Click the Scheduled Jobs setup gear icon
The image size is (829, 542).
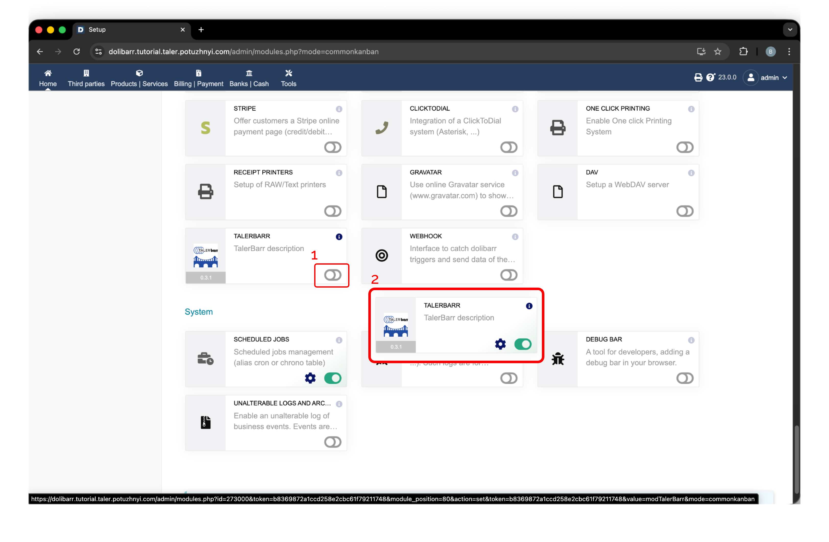pyautogui.click(x=310, y=378)
